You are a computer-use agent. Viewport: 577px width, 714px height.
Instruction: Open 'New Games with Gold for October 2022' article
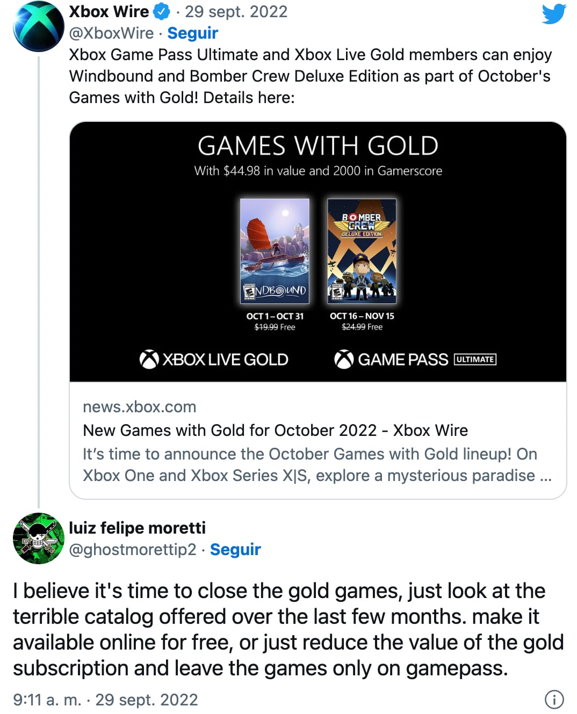point(275,431)
